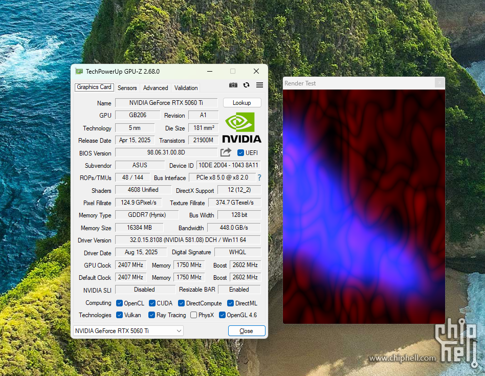The height and width of the screenshot is (376, 485).
Task: Toggle the OpenCL checkbox
Action: pyautogui.click(x=119, y=303)
